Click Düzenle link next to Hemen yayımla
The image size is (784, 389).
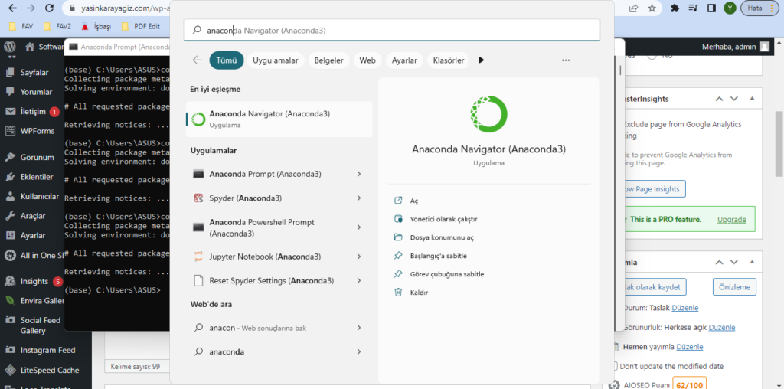tap(690, 346)
